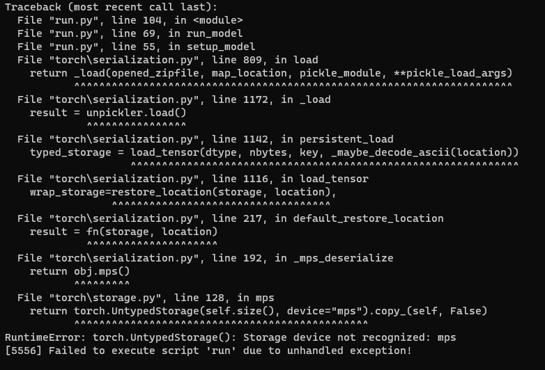Click the run.py line 55 setup_model frame
This screenshot has height=370, width=545.
[135, 47]
